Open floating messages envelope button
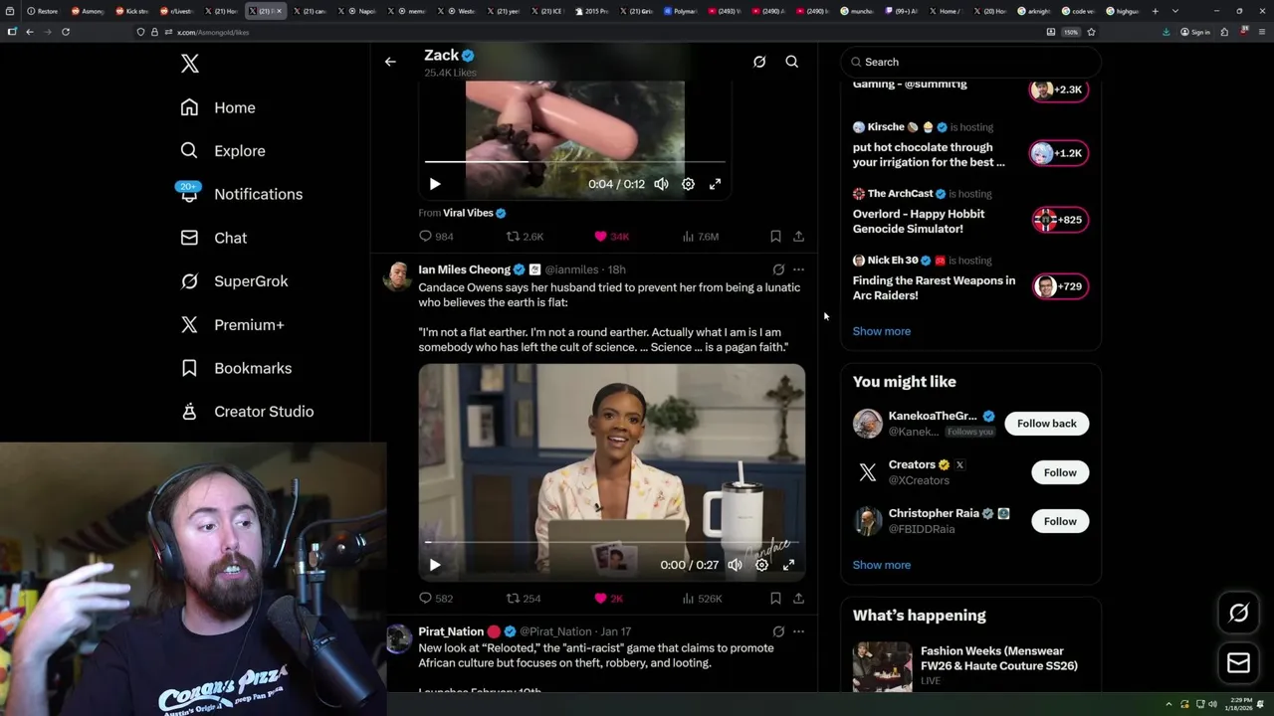 1238,662
